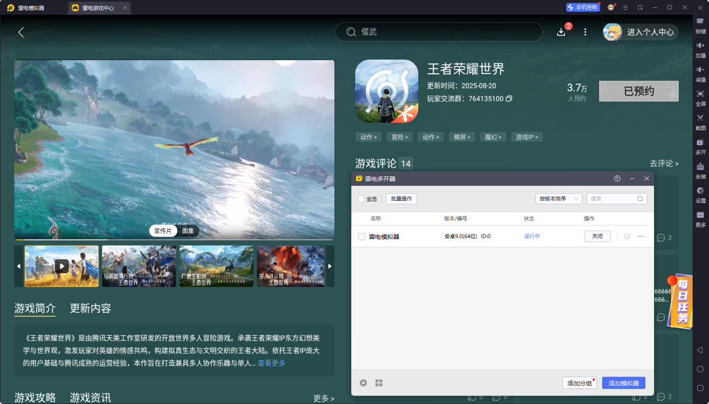
Task: Expand the 按版本排序 sort dropdown
Action: [x=558, y=199]
